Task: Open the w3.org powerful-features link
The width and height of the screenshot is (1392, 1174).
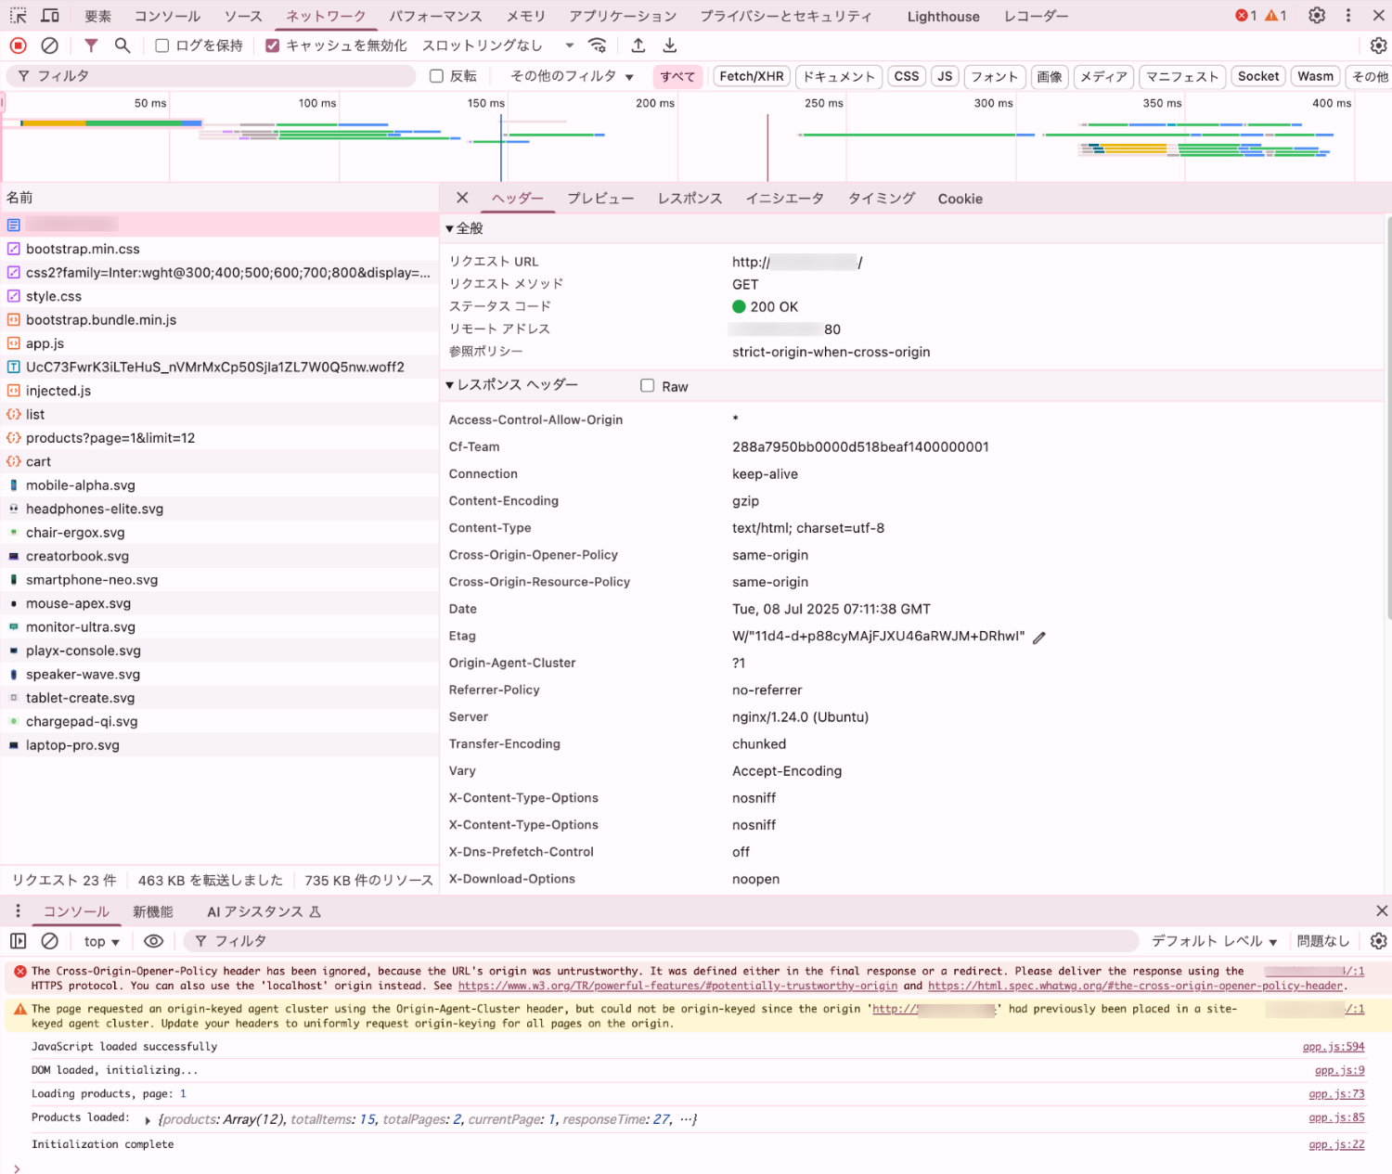Action: [x=677, y=986]
